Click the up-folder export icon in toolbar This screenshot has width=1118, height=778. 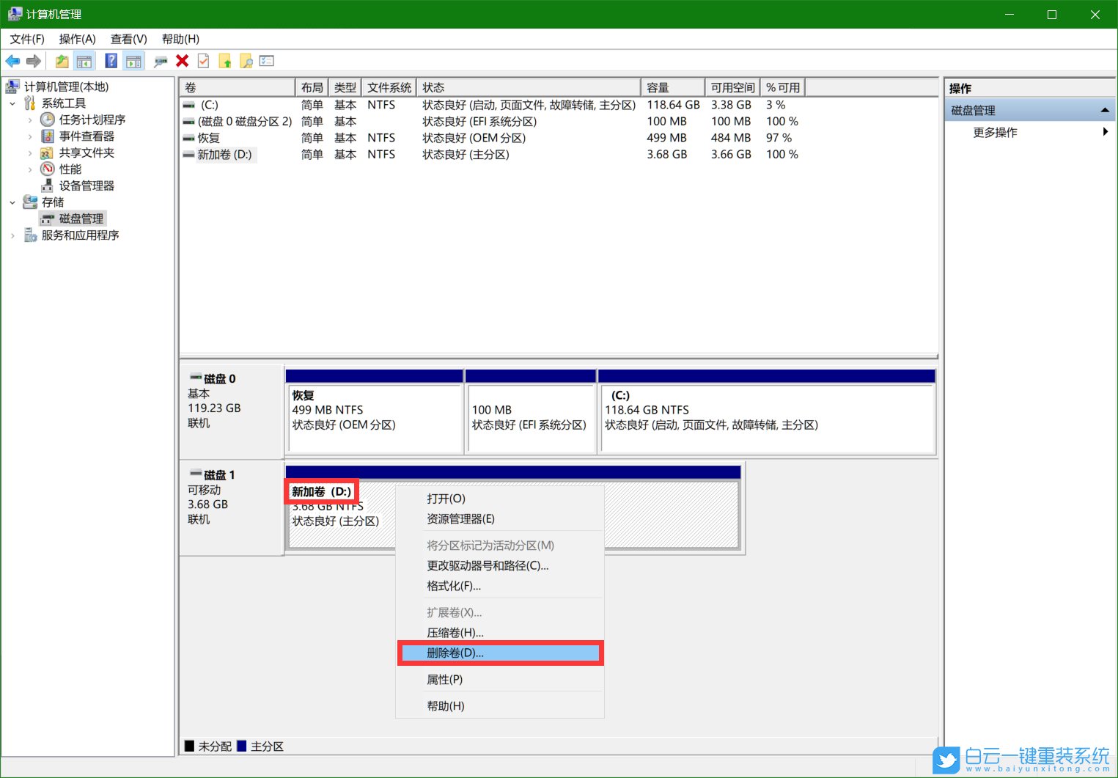[224, 61]
